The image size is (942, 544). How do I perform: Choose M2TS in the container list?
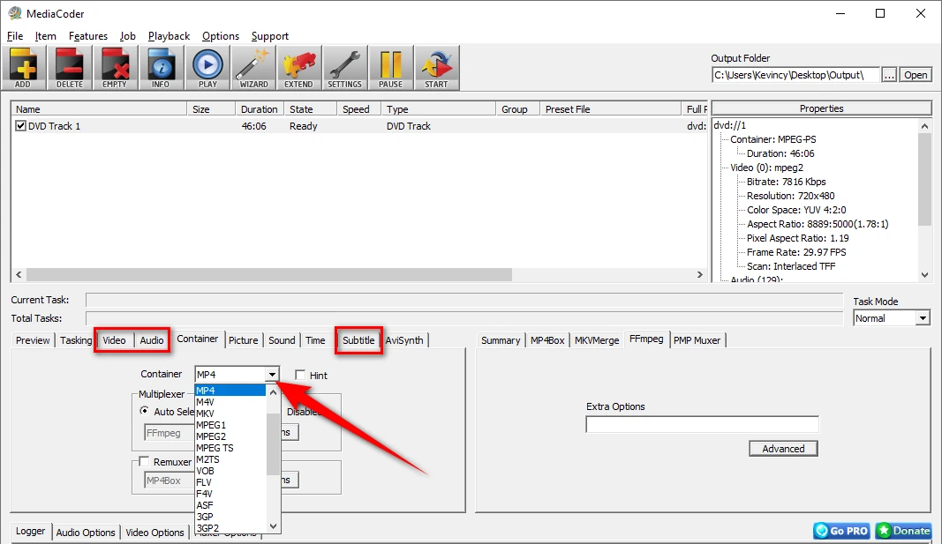(x=230, y=459)
